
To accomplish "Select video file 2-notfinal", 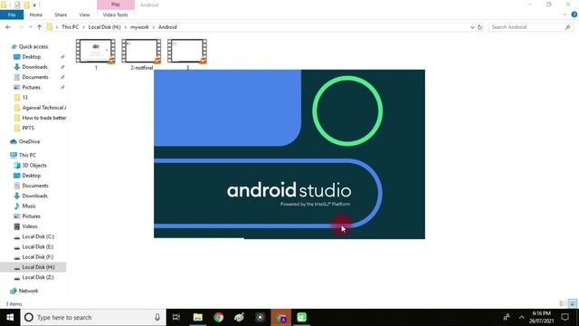I will point(141,54).
